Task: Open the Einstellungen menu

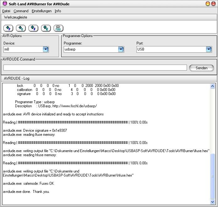Action: (x=42, y=11)
